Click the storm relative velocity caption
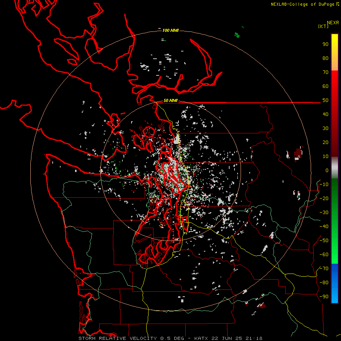The height and width of the screenshot is (341, 341). (170, 338)
